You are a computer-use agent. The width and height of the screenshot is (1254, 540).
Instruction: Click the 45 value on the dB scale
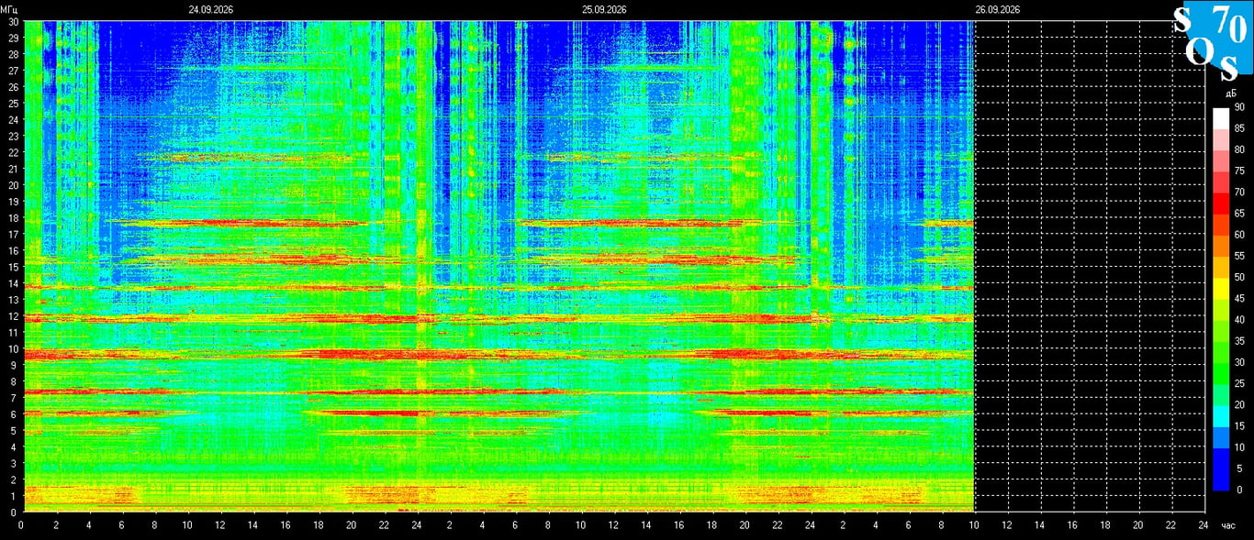click(1239, 299)
